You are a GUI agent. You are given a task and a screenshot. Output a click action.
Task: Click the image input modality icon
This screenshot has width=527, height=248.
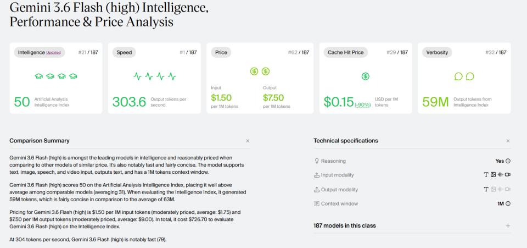coord(493,175)
